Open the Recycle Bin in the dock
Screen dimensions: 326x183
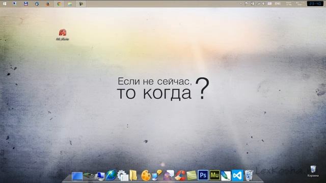[x=249, y=175]
